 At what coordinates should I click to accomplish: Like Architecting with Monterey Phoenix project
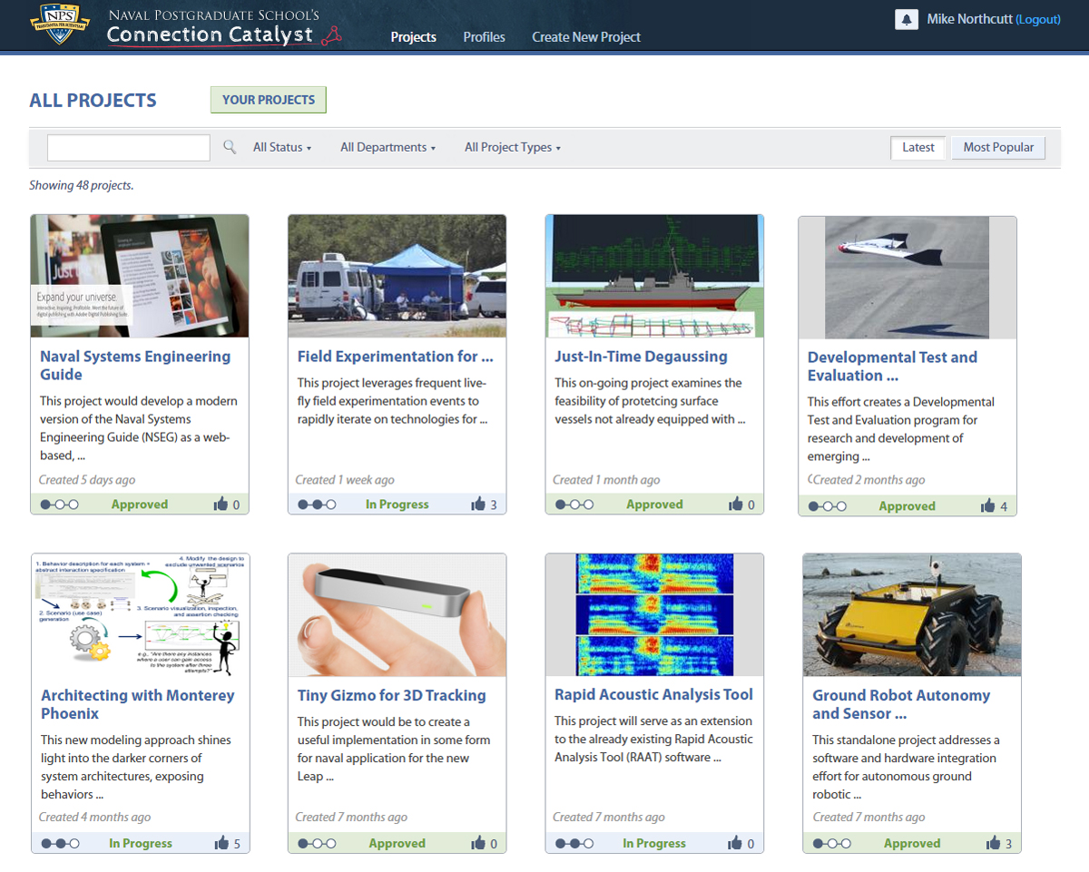coord(221,844)
